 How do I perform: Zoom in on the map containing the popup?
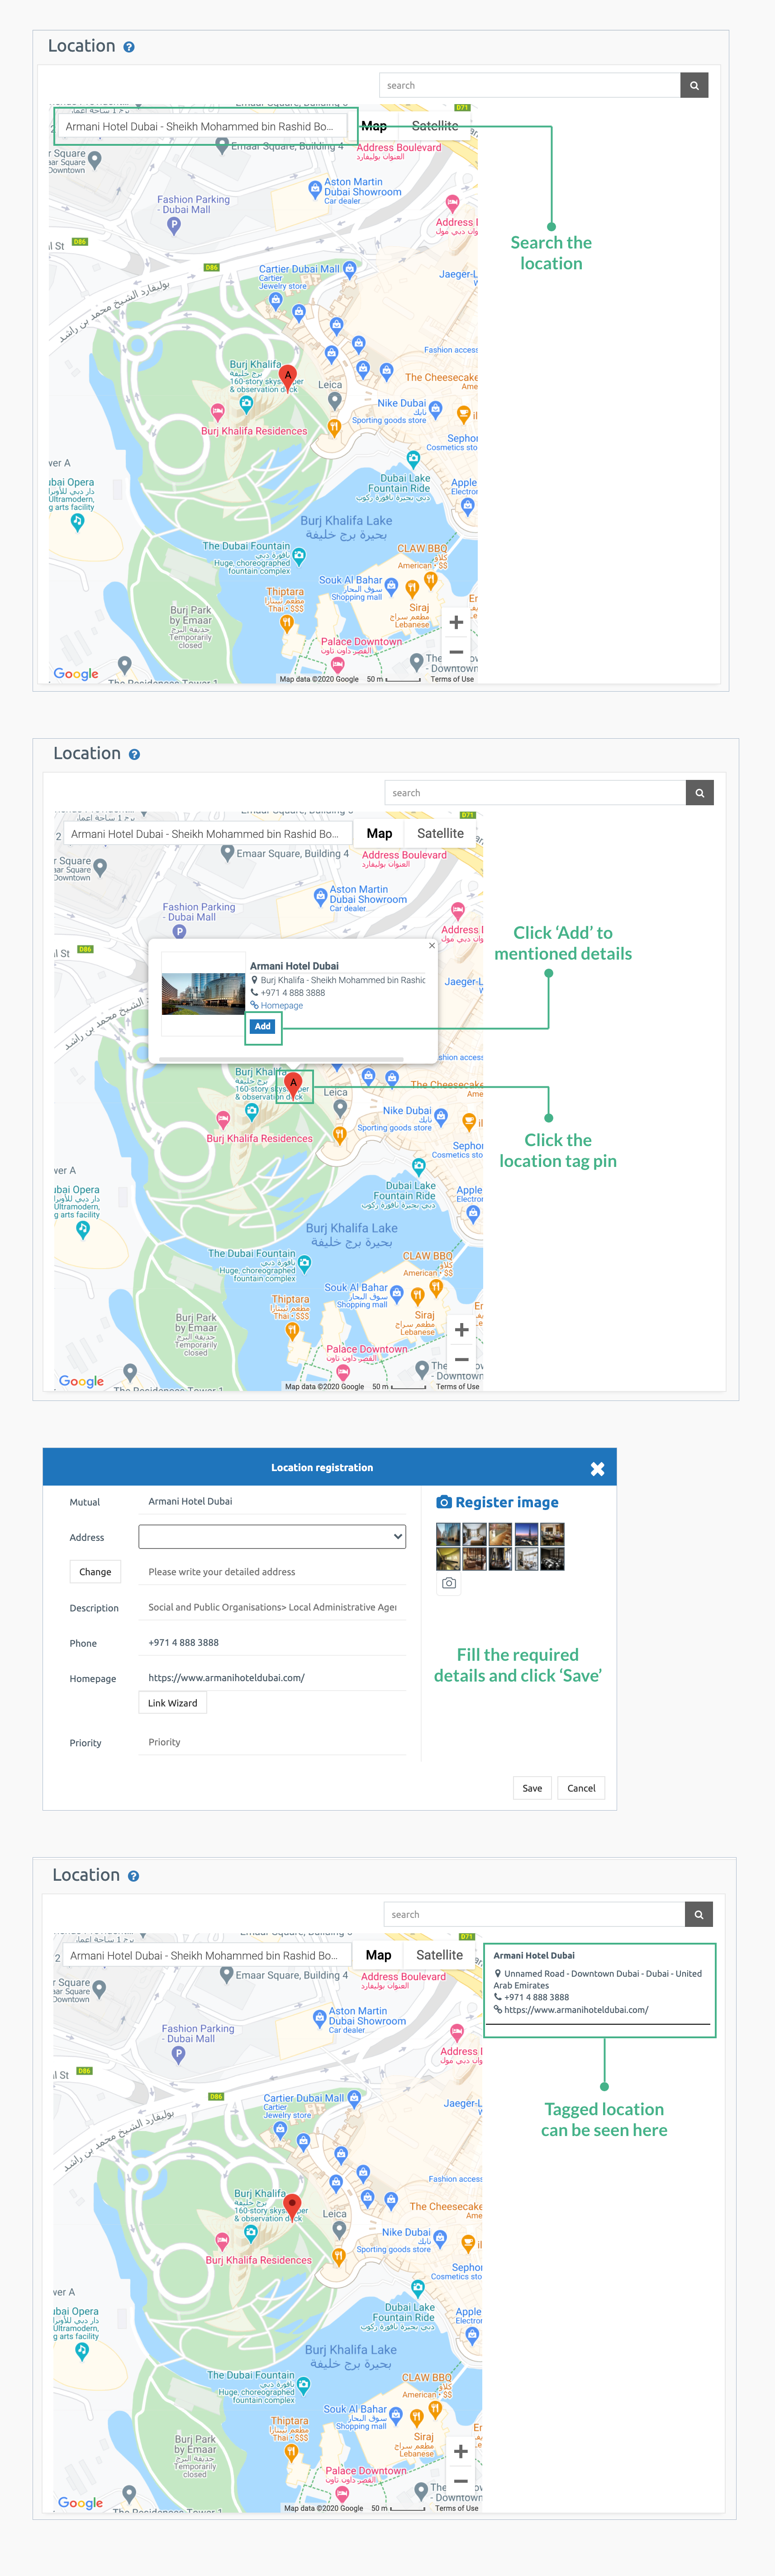(x=461, y=1329)
